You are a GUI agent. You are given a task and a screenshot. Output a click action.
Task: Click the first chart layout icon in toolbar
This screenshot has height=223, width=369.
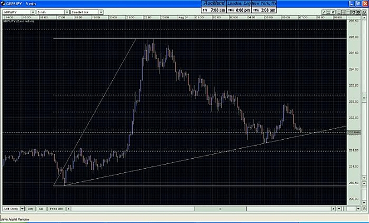pos(339,12)
